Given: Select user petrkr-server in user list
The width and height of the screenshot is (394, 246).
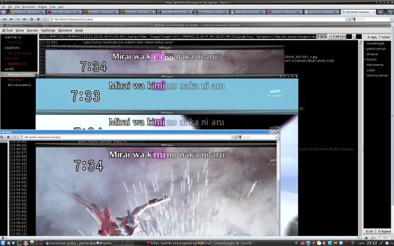Looking at the screenshot, I should click(x=376, y=49).
